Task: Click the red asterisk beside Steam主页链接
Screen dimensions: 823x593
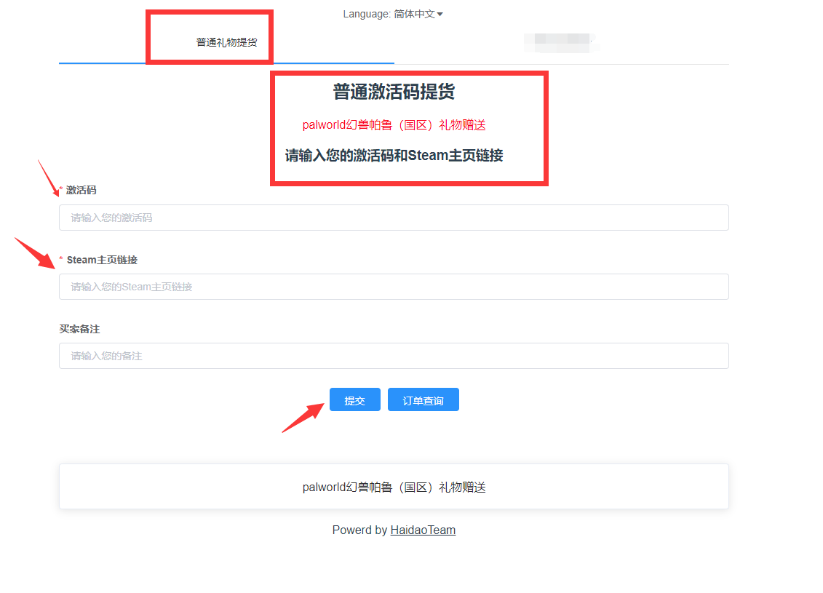Action: tap(61, 260)
